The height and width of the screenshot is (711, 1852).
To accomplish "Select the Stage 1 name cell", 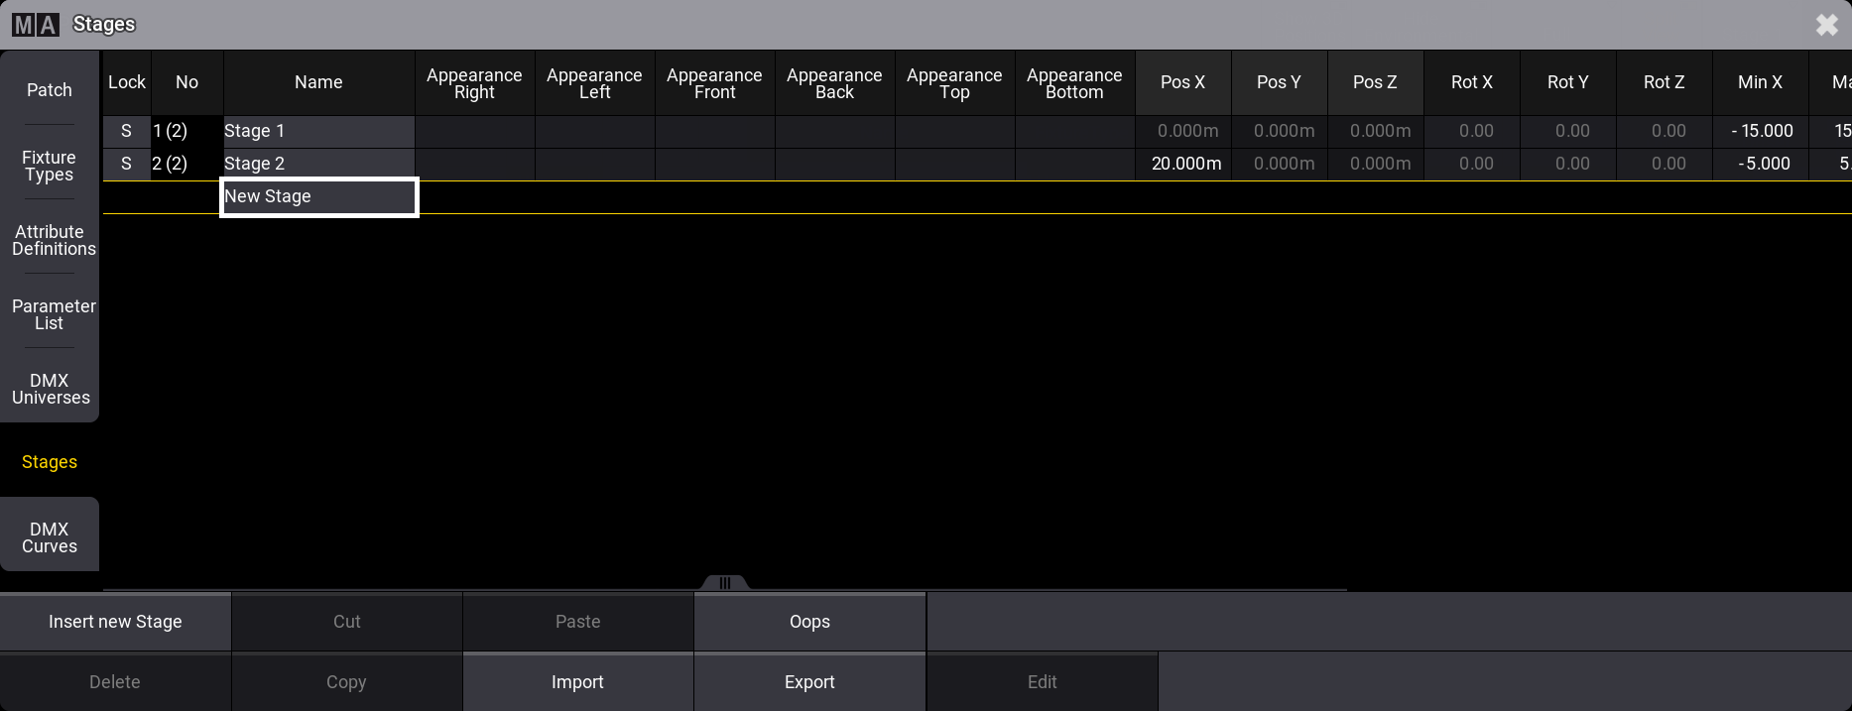I will [x=318, y=131].
